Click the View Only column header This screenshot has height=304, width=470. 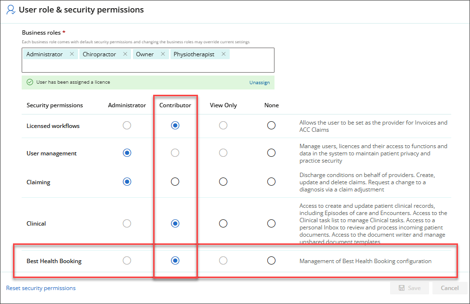223,105
